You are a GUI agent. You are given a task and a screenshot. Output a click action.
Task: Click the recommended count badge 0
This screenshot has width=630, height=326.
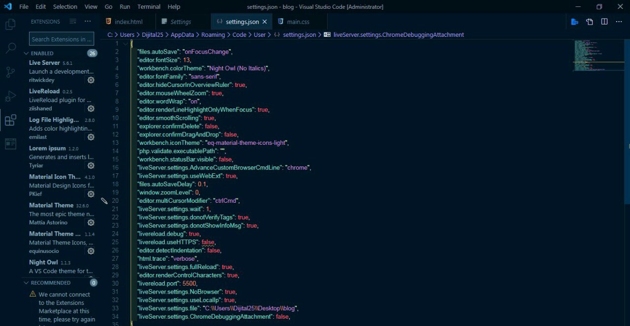click(94, 283)
